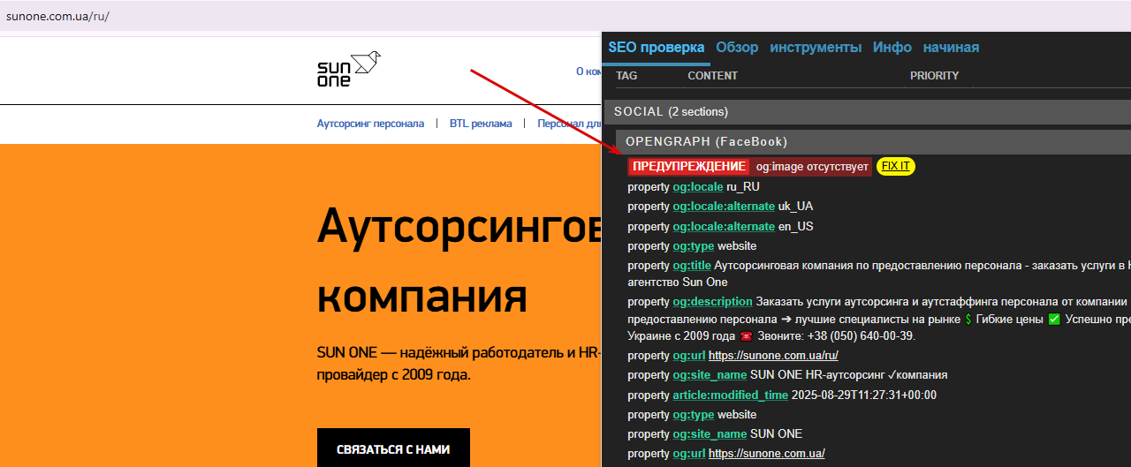Open the начиная tab
This screenshot has width=1131, height=467.
[951, 48]
